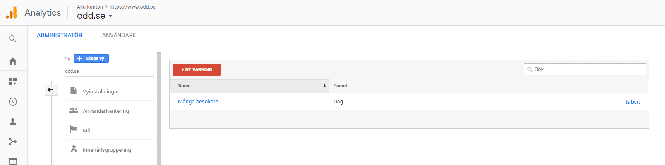Open the Customization dashboards icon
665x165 pixels.
(13, 81)
